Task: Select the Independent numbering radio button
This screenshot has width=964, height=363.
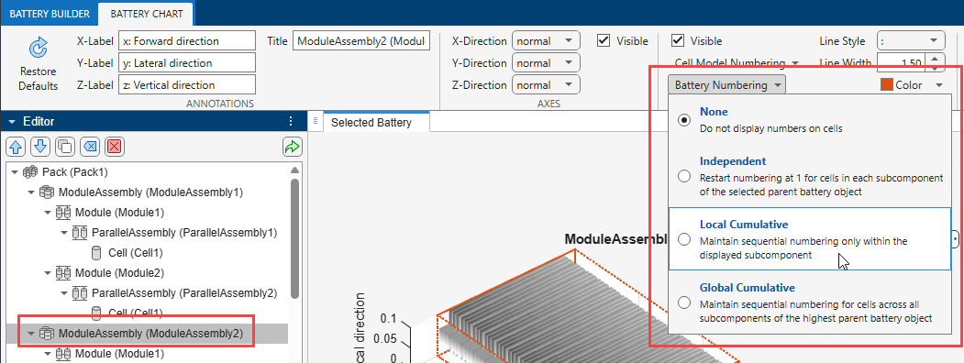Action: coord(683,177)
